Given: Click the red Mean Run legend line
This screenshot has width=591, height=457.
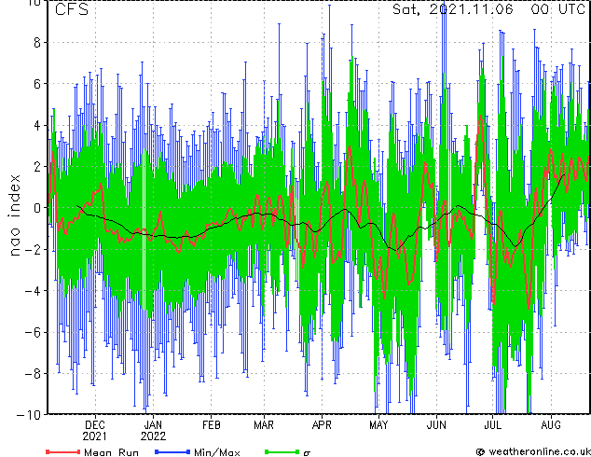Looking at the screenshot, I should [63, 451].
